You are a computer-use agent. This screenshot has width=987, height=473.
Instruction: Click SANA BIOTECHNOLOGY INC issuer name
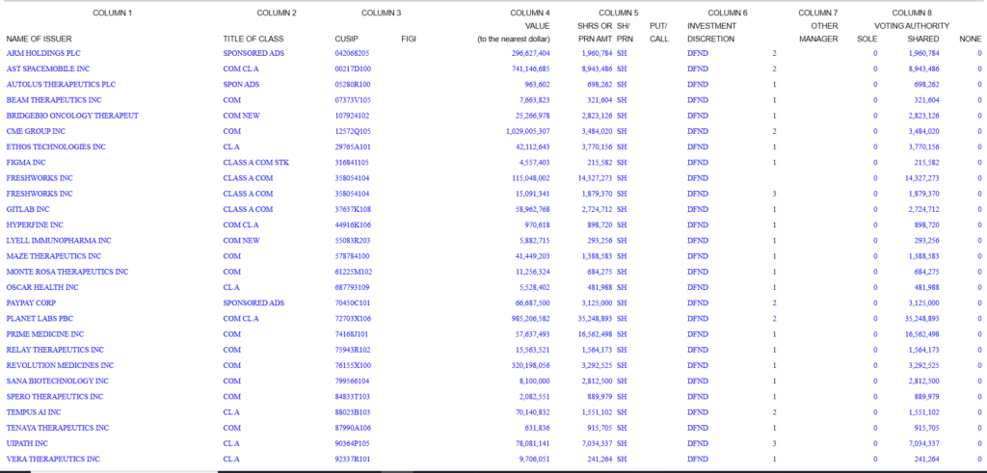(x=57, y=381)
